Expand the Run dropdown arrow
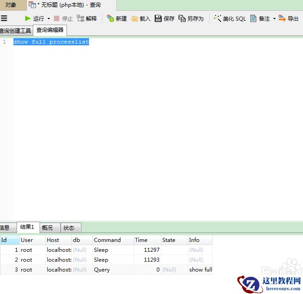This screenshot has height=294, width=303. pos(49,19)
